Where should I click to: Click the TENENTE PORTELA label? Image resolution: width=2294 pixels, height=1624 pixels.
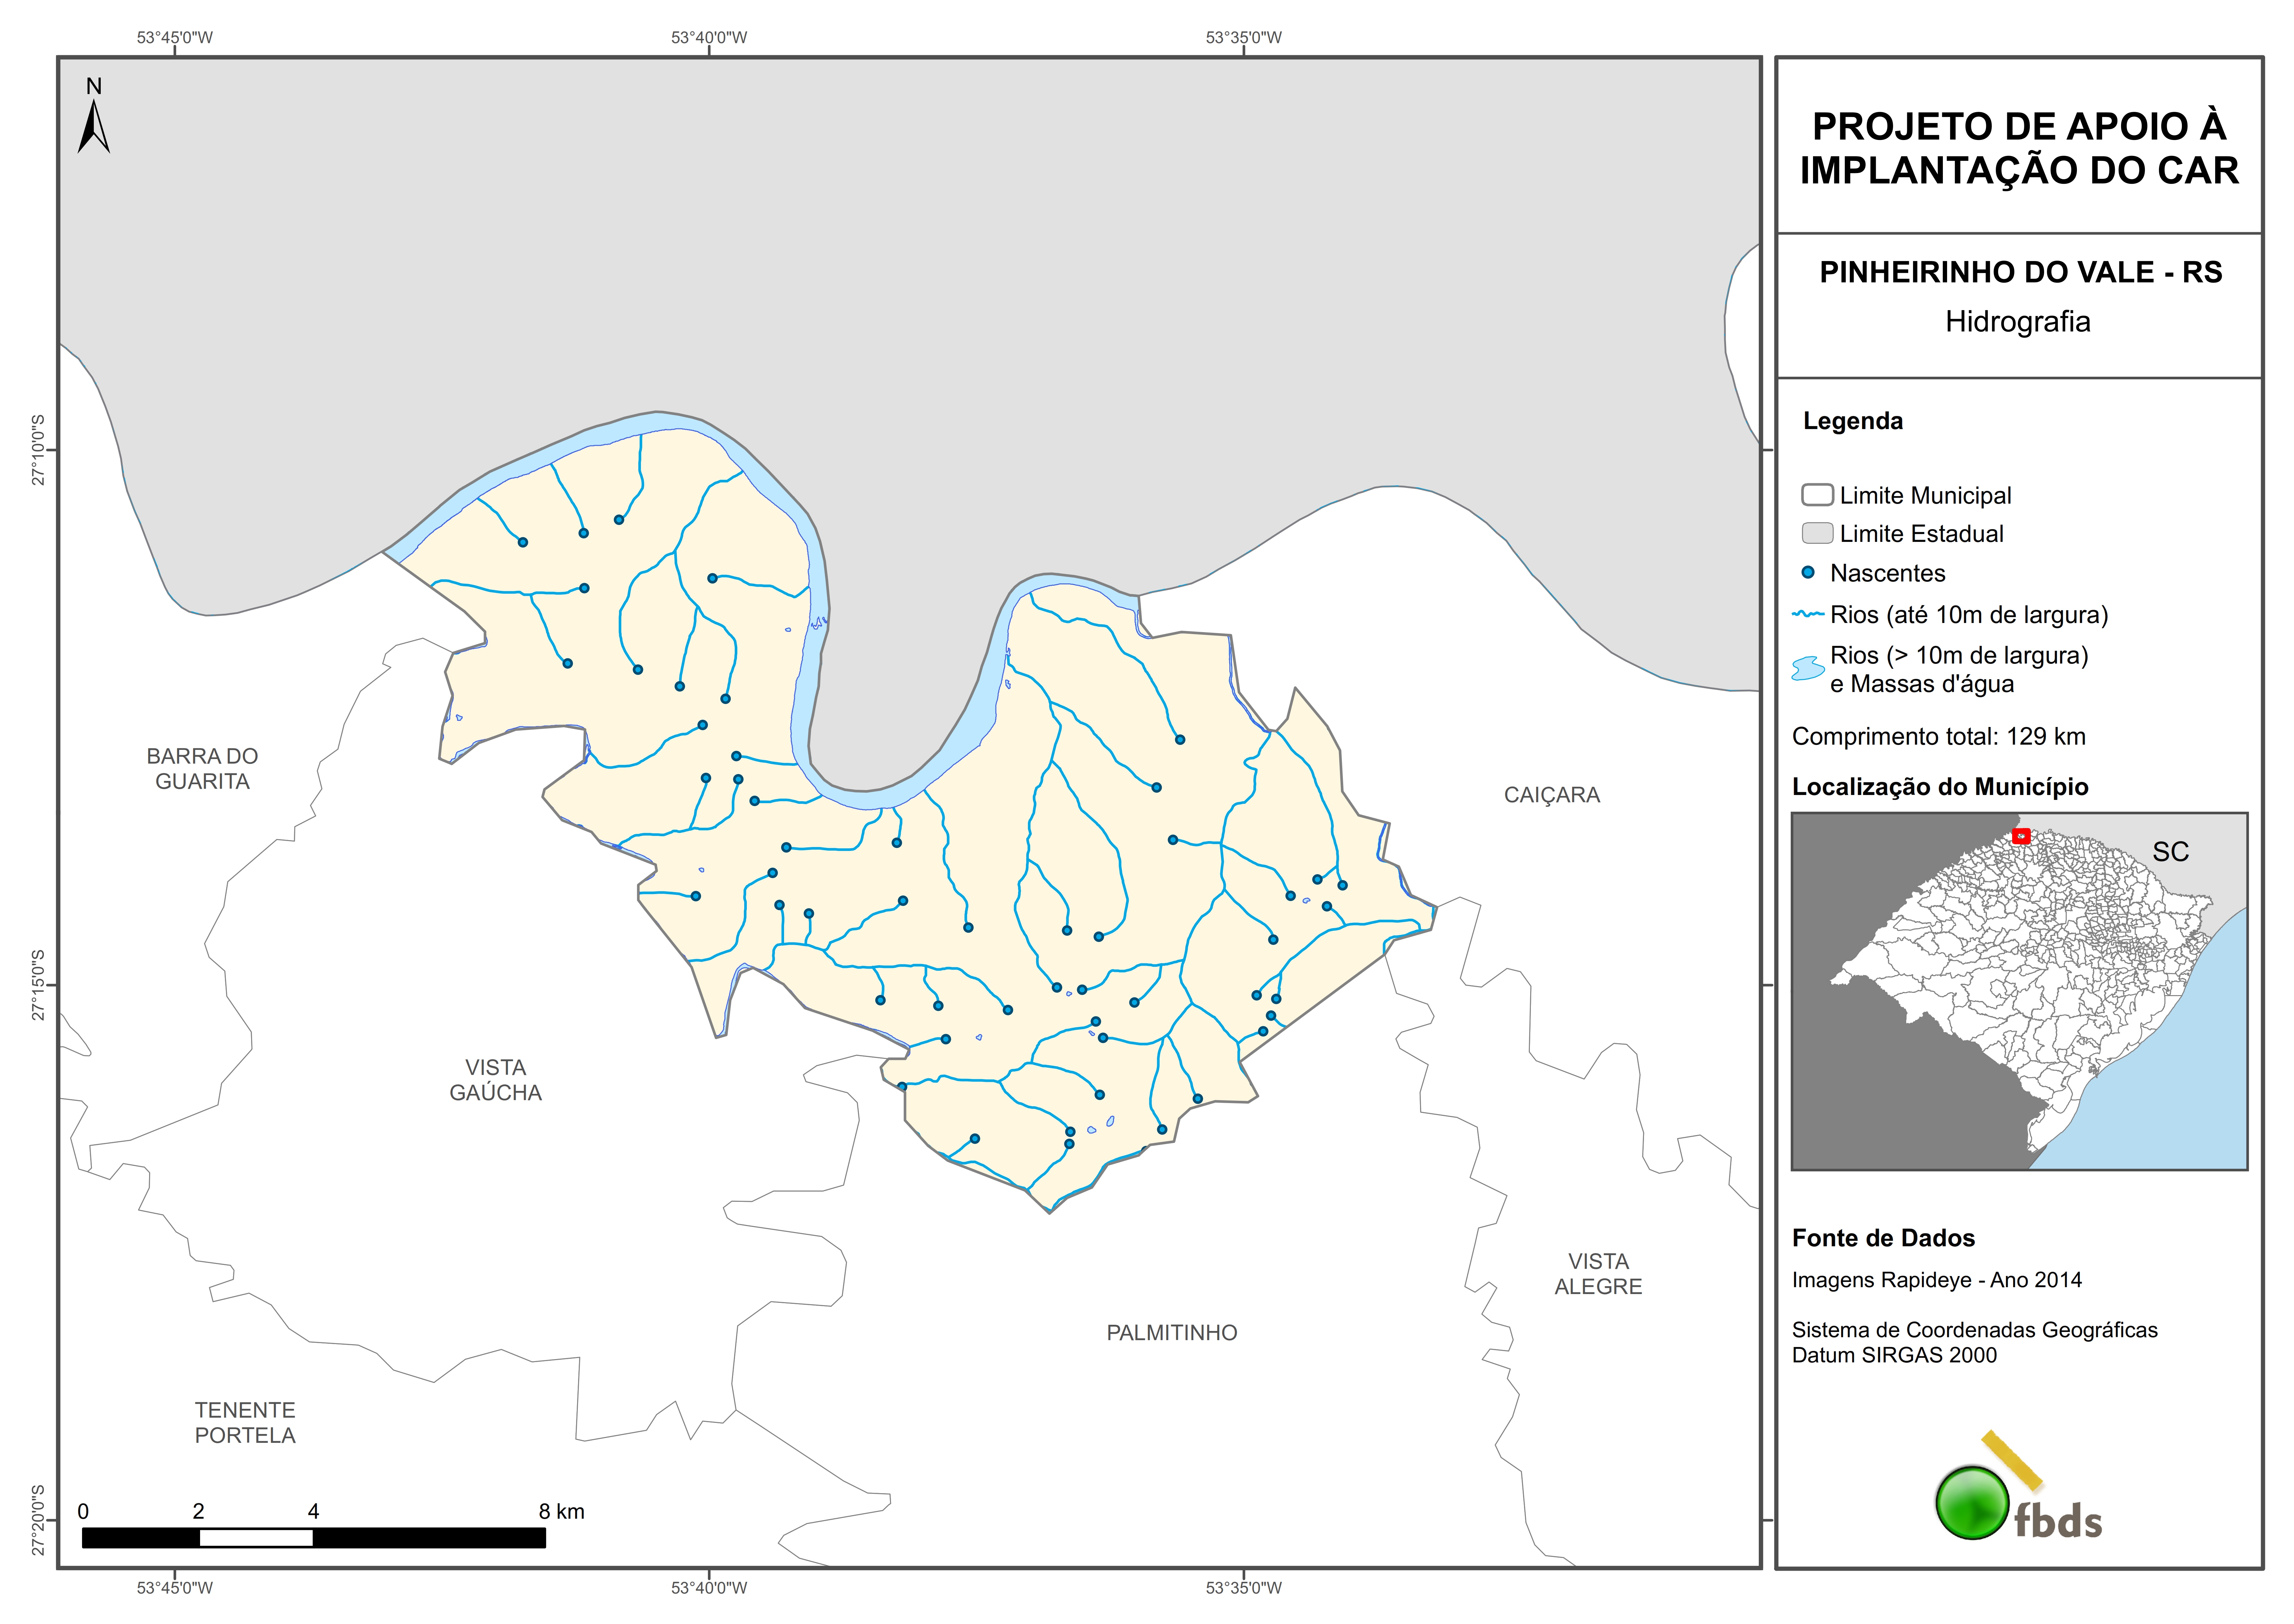click(x=245, y=1422)
